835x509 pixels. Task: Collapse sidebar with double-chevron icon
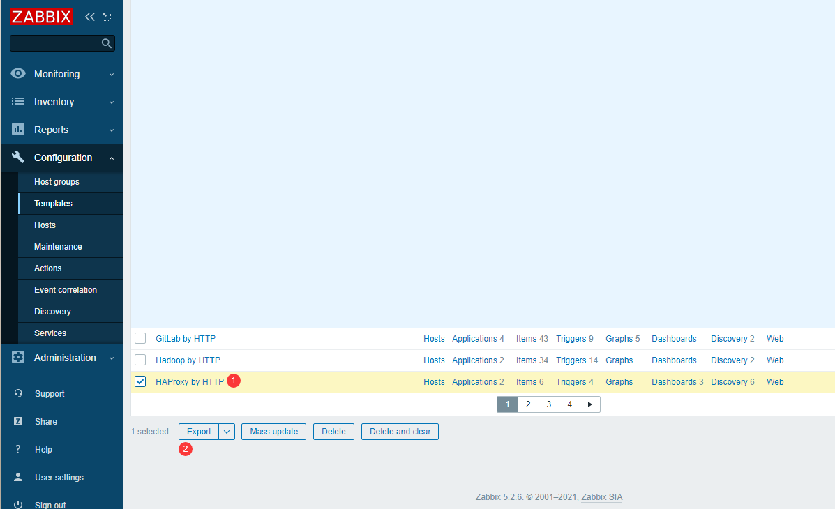tap(89, 17)
